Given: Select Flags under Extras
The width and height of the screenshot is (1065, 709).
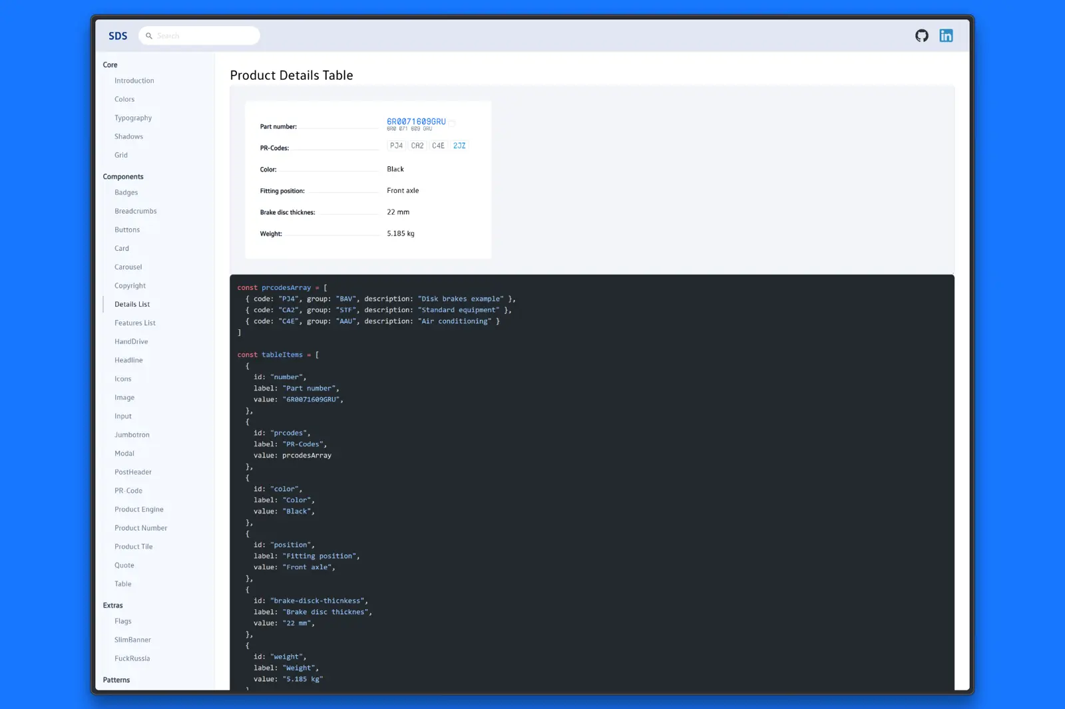Looking at the screenshot, I should pyautogui.click(x=122, y=621).
